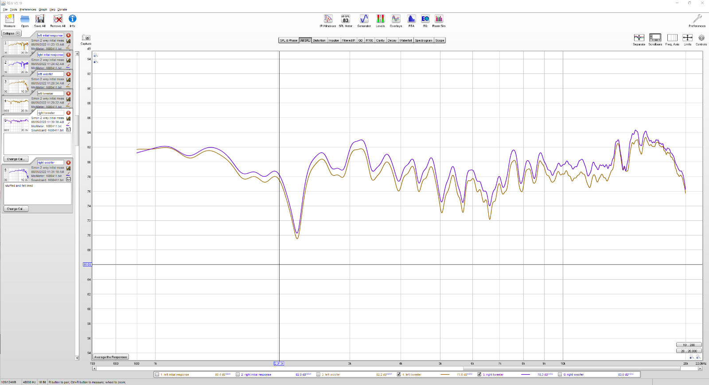The image size is (709, 385).
Task: Edit the right tweeter name field
Action: pyautogui.click(x=51, y=113)
